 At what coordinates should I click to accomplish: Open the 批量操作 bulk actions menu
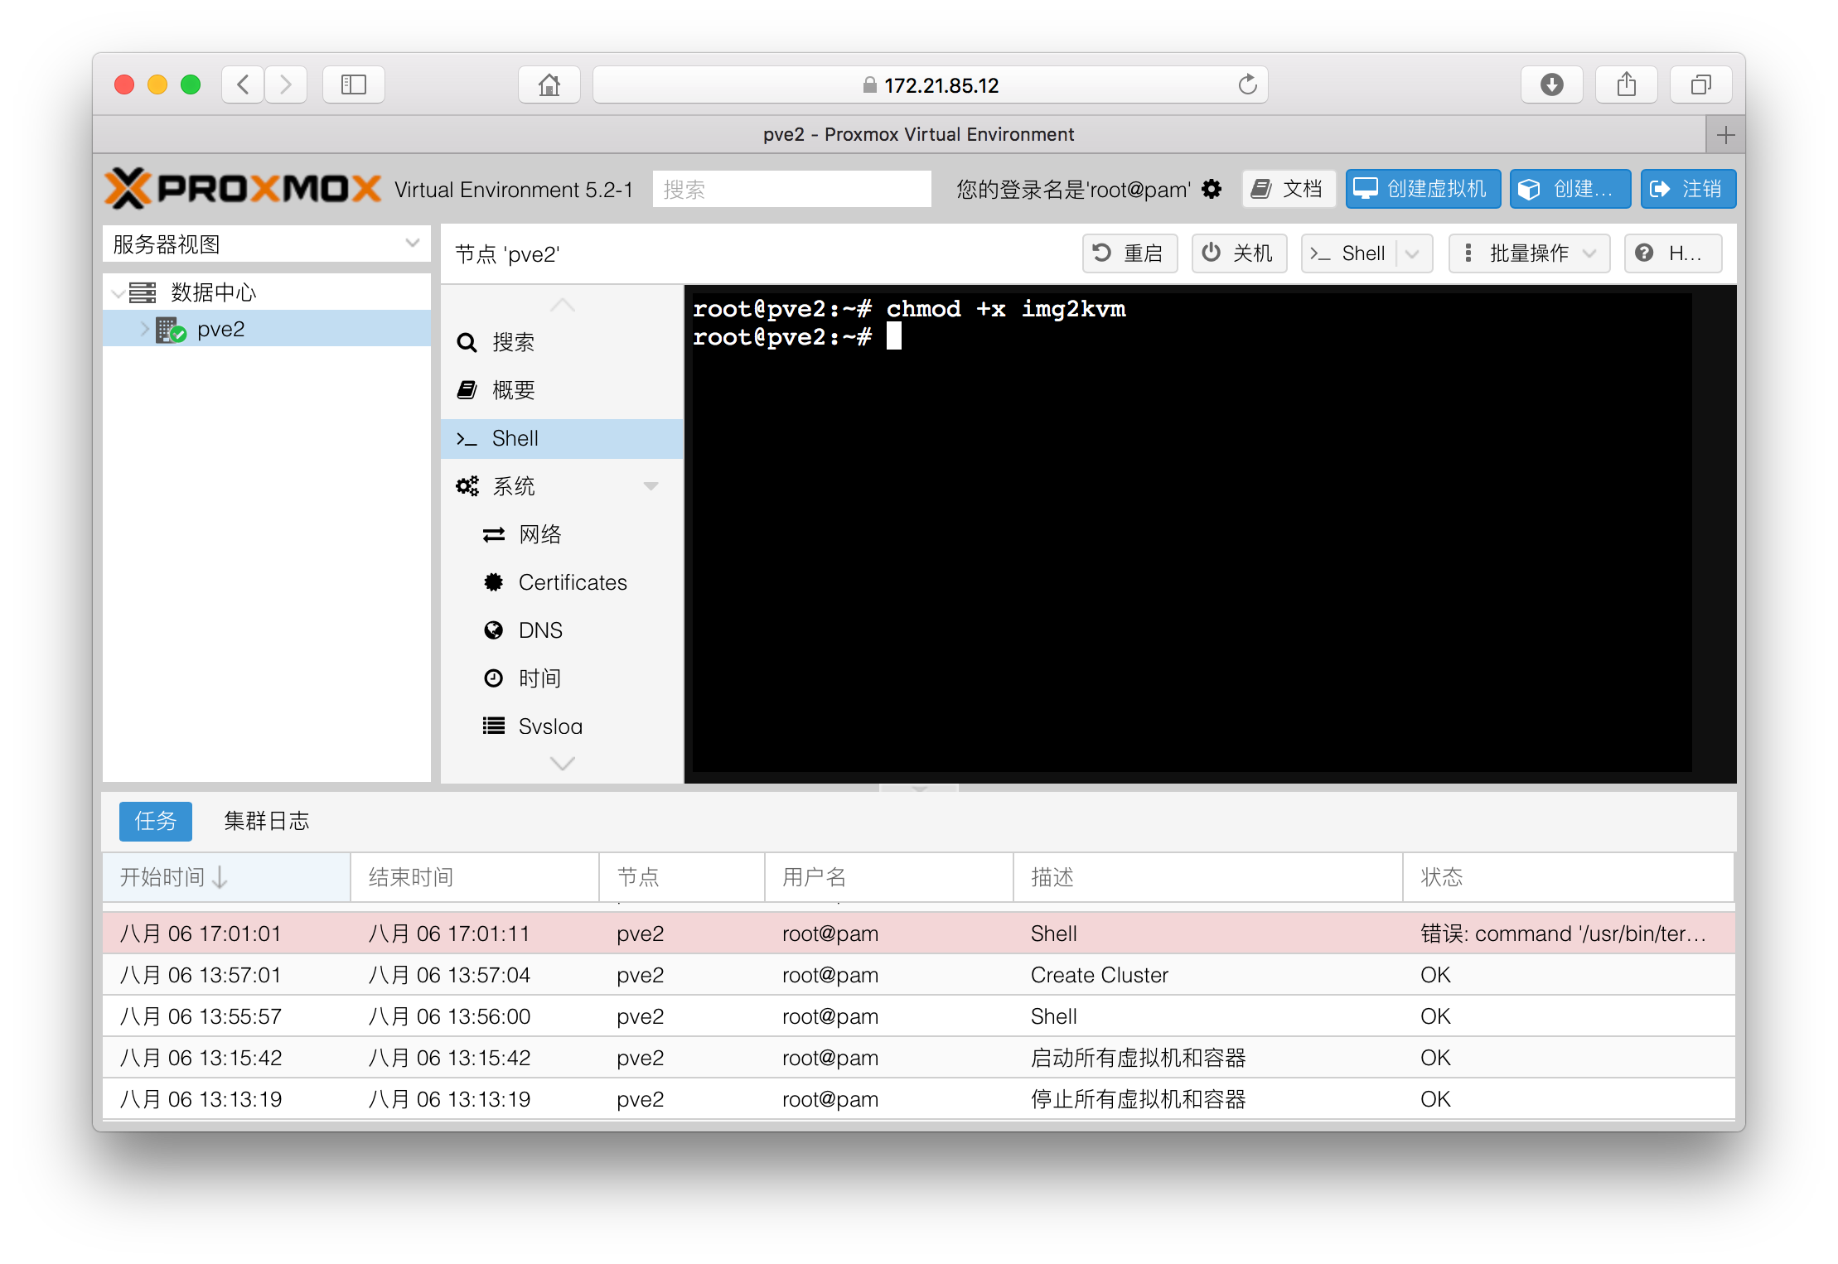tap(1529, 253)
